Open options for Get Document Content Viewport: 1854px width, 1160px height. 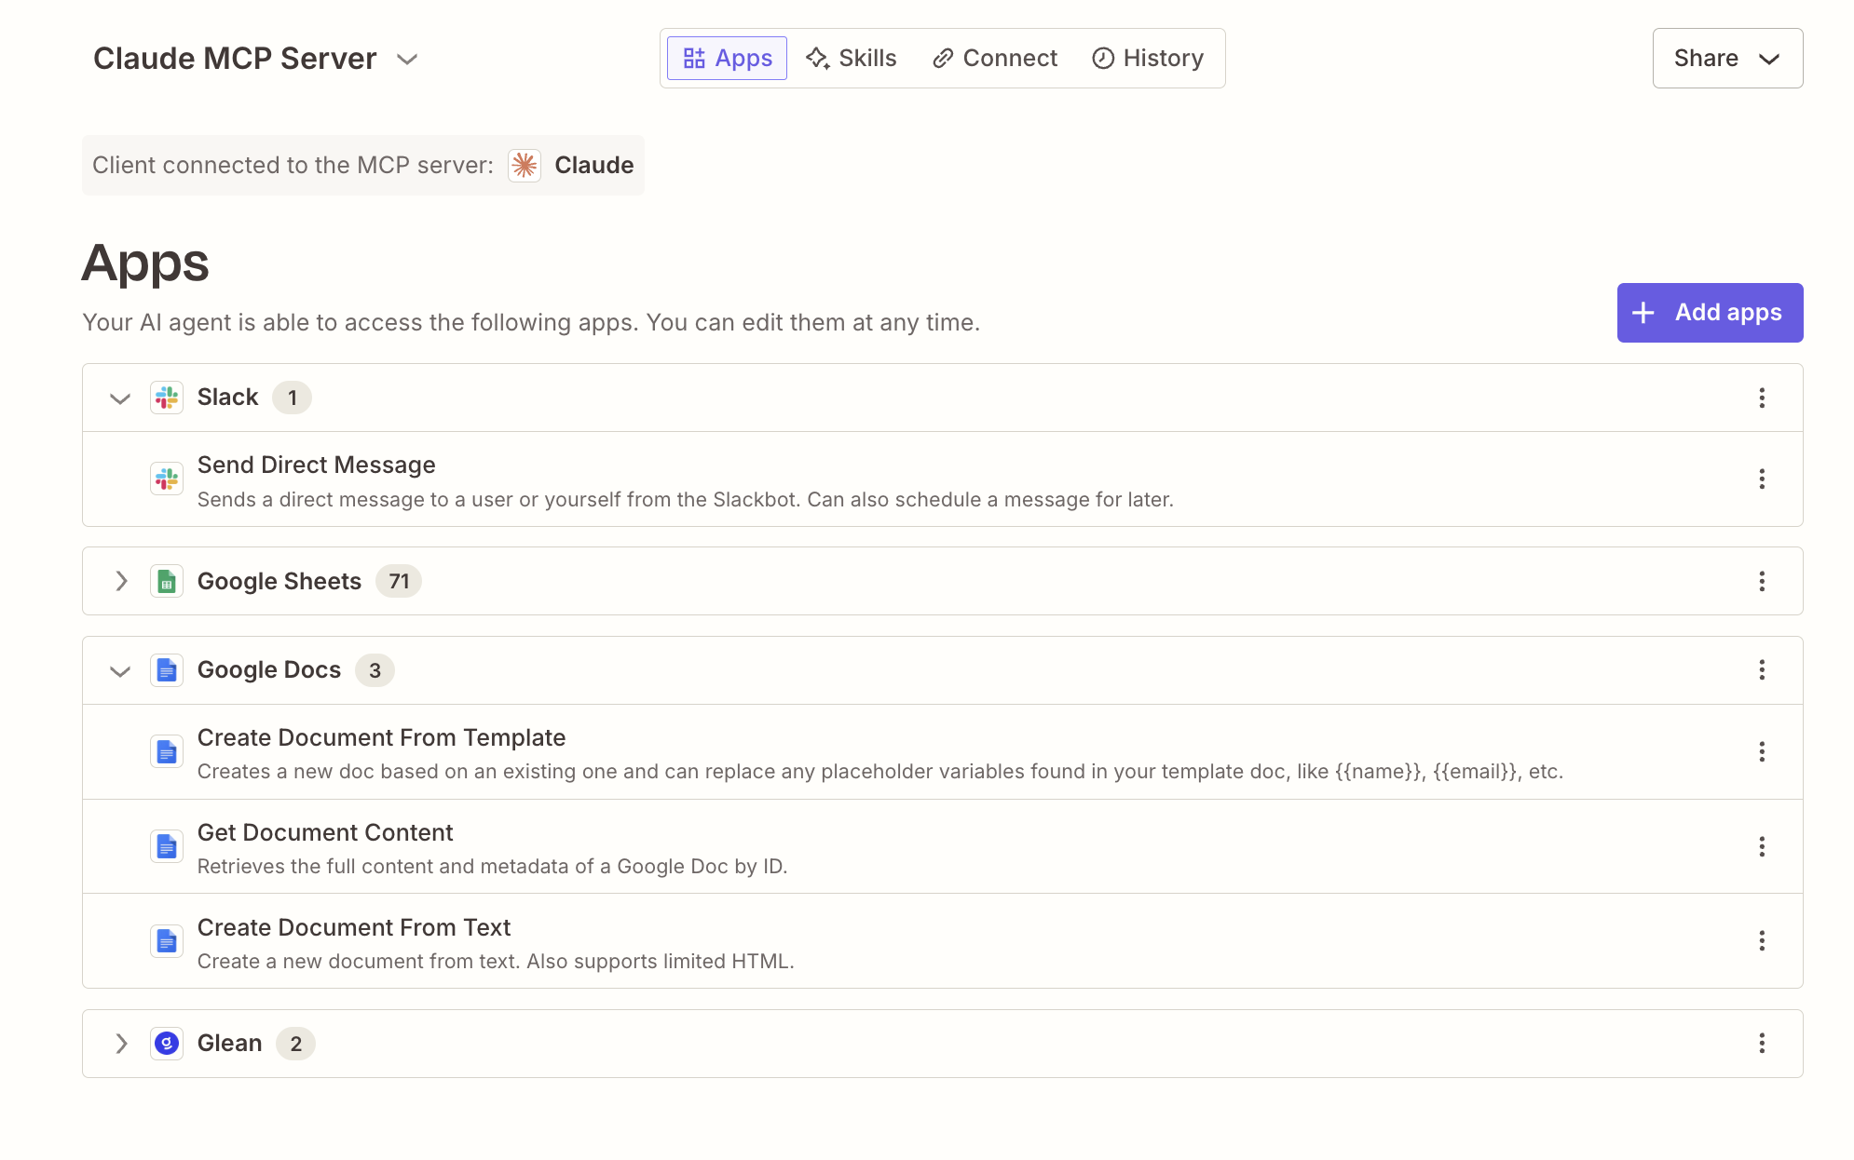pyautogui.click(x=1761, y=846)
